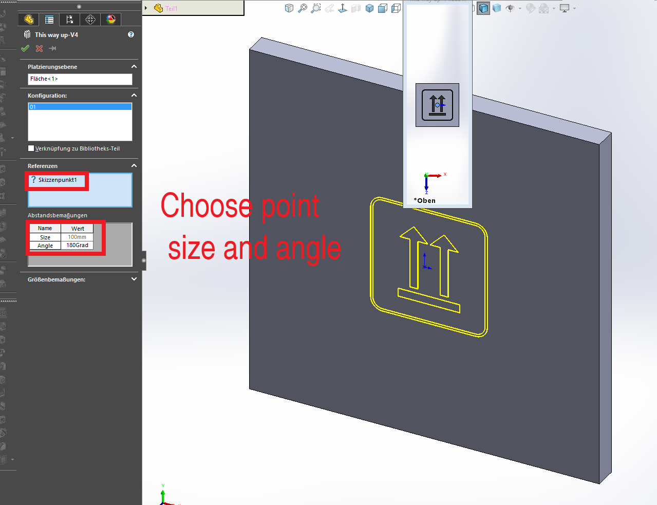Toggle the pushpin keep-visible icon

click(52, 48)
